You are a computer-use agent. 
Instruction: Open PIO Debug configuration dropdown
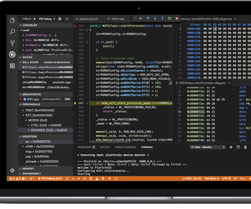(x=46, y=19)
